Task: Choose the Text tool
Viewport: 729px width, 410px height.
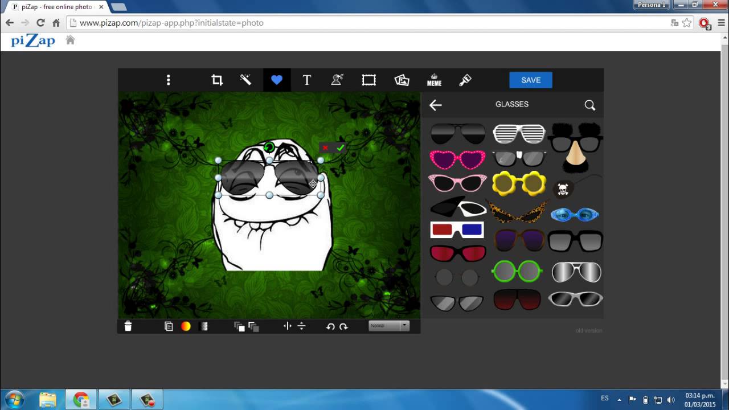Action: coord(307,80)
